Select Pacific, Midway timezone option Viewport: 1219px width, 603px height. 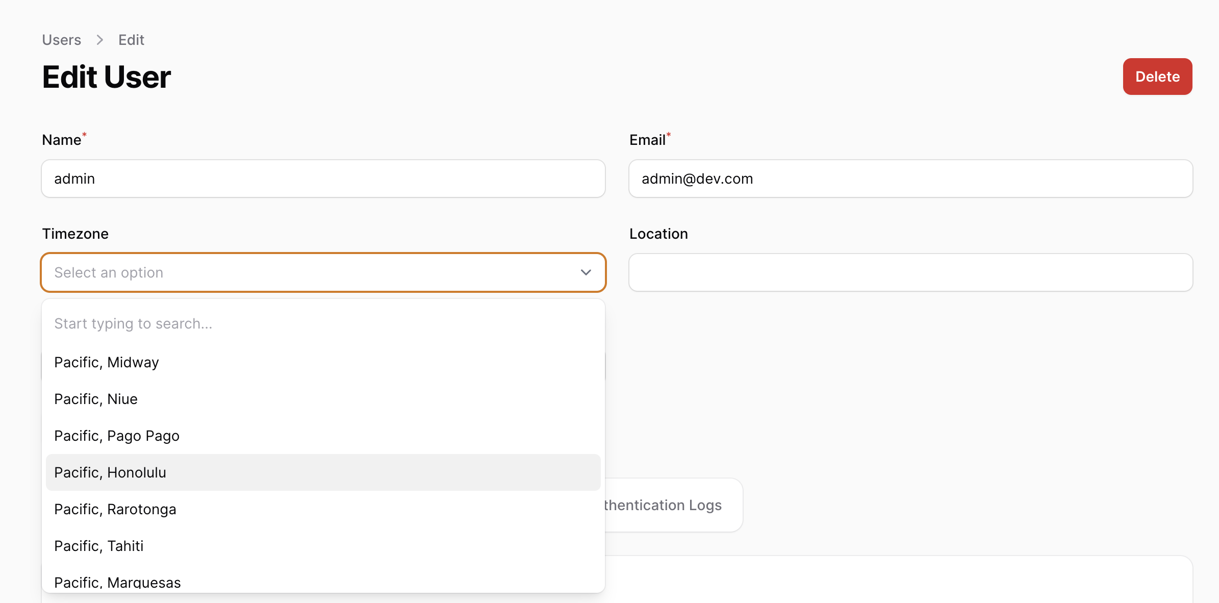(x=107, y=362)
